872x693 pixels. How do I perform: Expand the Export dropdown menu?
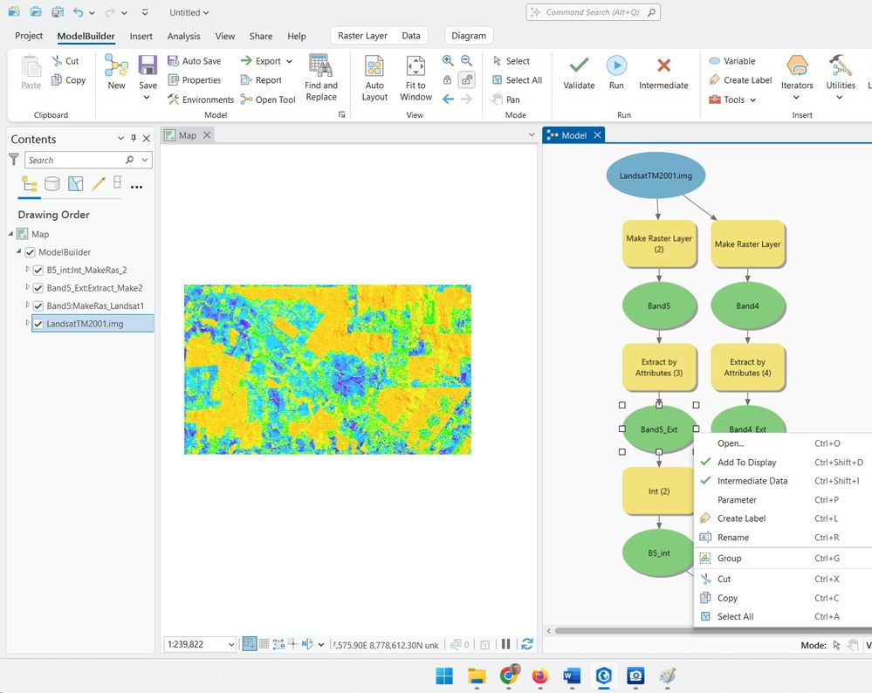[x=289, y=61]
